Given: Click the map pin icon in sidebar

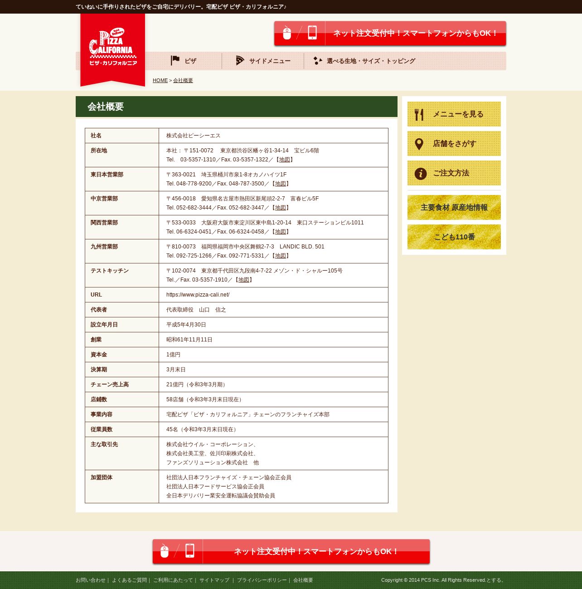Looking at the screenshot, I should point(419,144).
